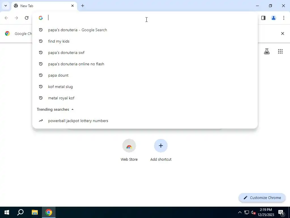Open the Search Labs flask icon
This screenshot has height=218, width=290.
[x=267, y=51]
